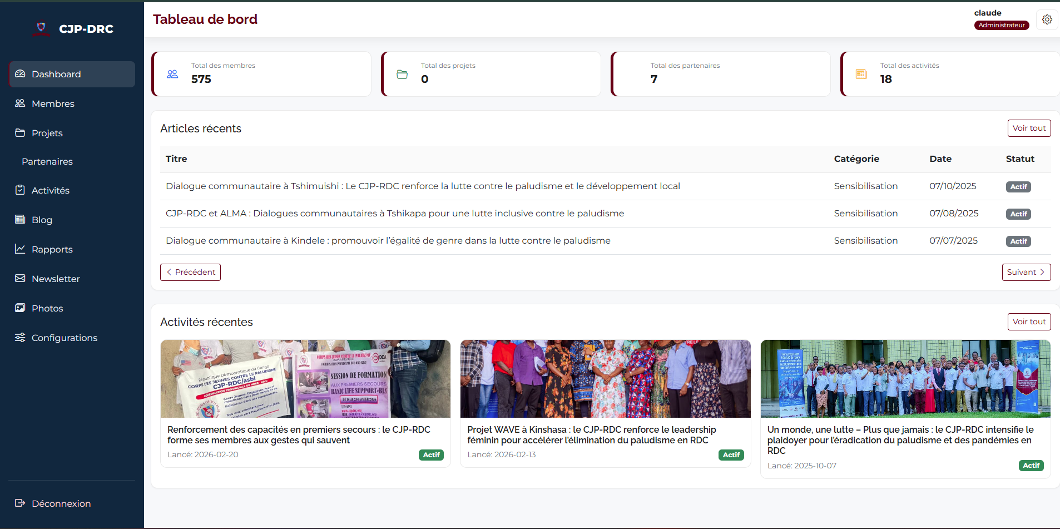
Task: Click the Configurations sliders icon in sidebar
Action: (x=20, y=338)
